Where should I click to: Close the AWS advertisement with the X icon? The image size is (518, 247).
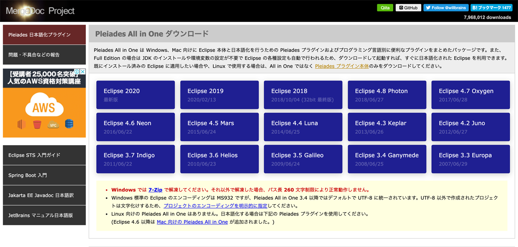83,72
